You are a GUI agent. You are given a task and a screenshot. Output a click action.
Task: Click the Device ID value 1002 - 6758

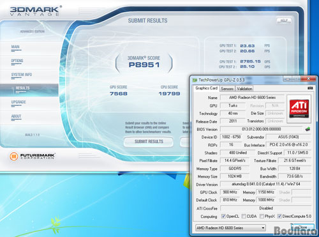point(231,137)
